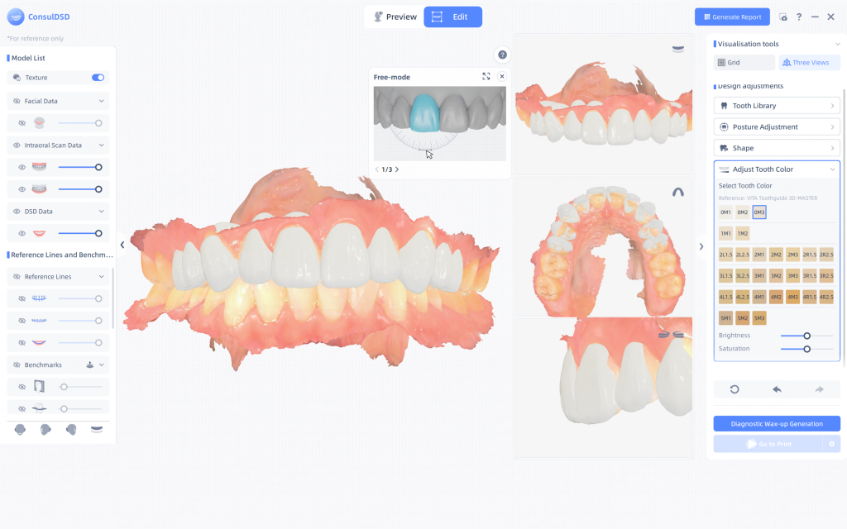Click the reset rotation icon
The width and height of the screenshot is (847, 529).
(735, 389)
